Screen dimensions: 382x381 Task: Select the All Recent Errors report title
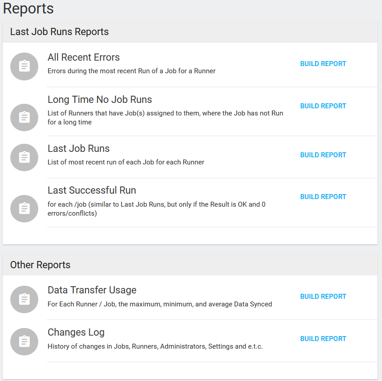[x=84, y=58]
